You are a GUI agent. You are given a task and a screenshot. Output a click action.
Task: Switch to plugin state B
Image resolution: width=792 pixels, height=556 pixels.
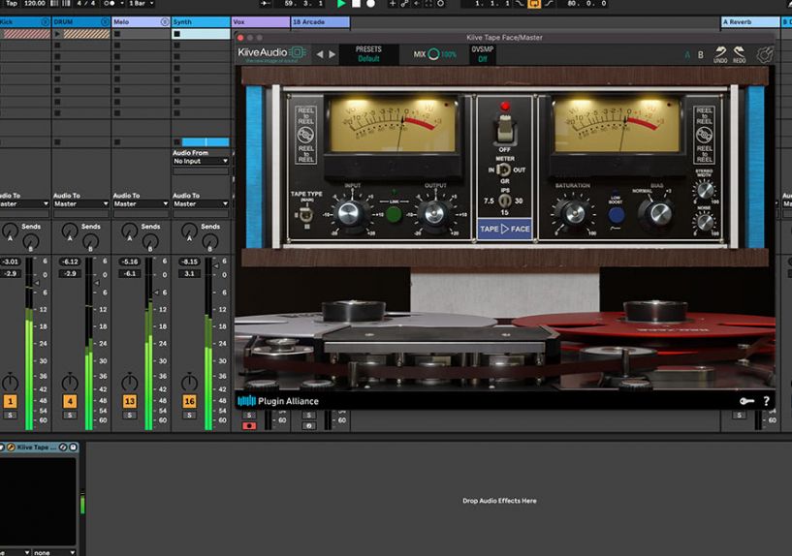(x=701, y=54)
